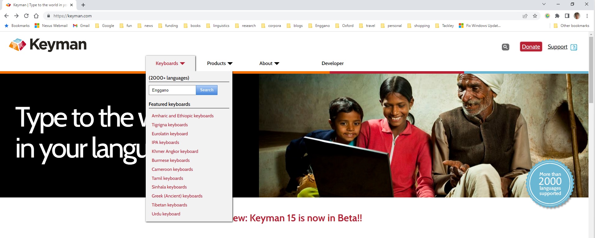This screenshot has height=238, width=595.
Task: Click the red Donate button
Action: tap(531, 47)
